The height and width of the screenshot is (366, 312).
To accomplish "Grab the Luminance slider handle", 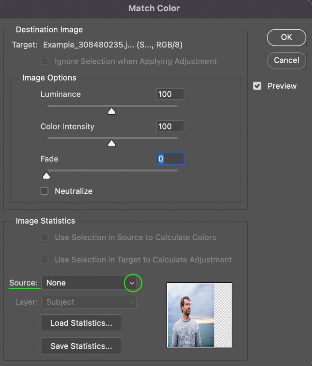I will [x=112, y=111].
